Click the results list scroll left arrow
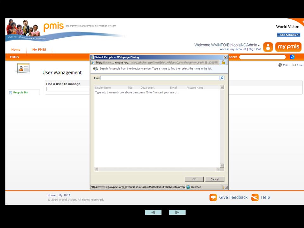 pos(96,169)
